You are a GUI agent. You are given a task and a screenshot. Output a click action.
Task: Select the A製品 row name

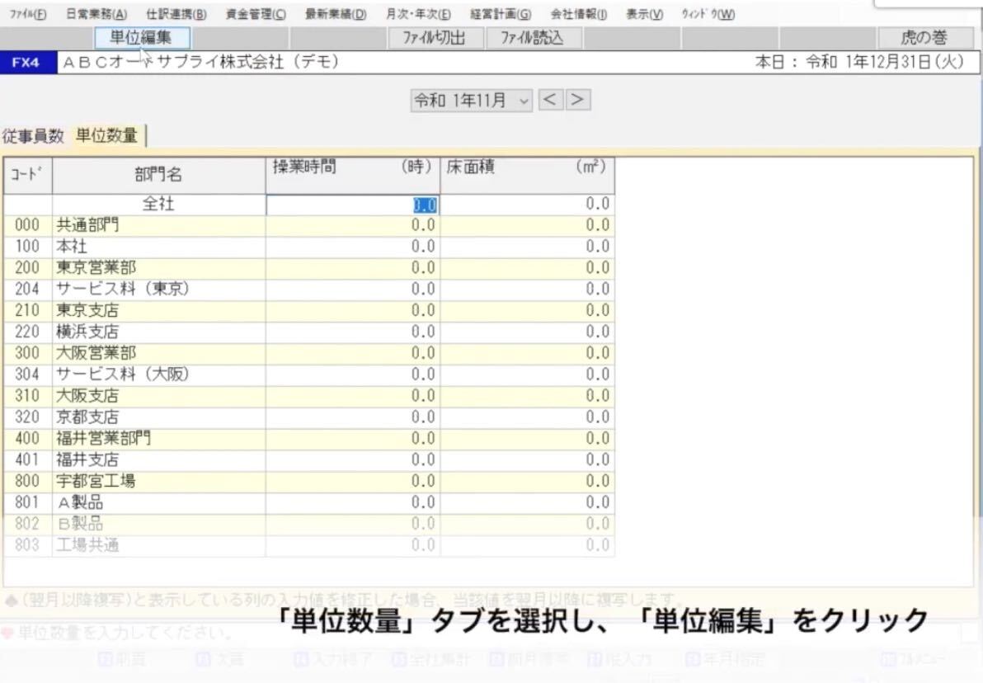158,503
